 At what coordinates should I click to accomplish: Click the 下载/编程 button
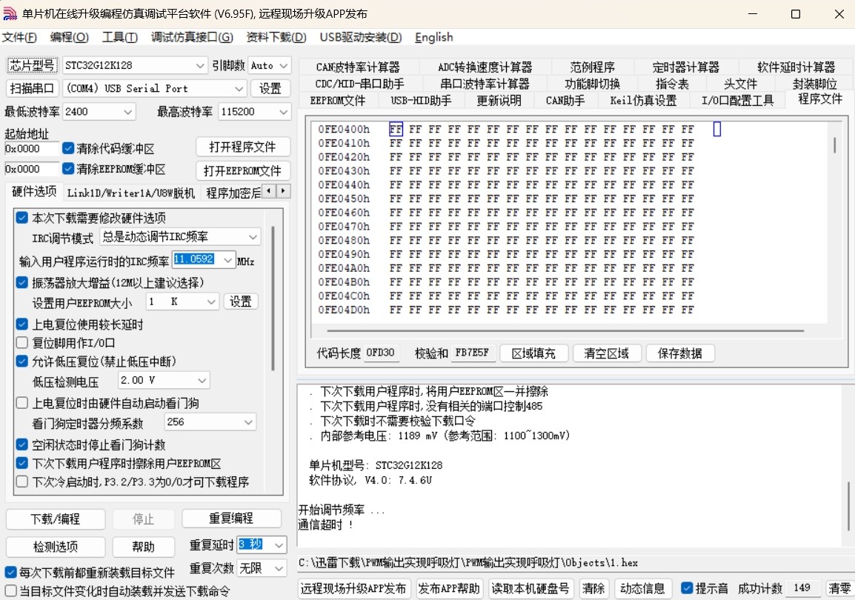55,519
